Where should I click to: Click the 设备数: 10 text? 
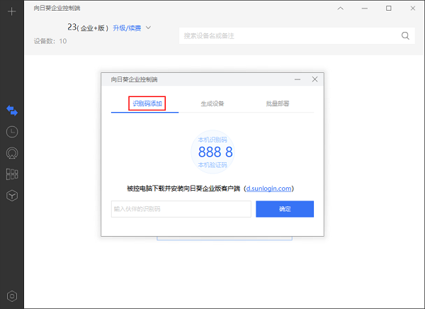tap(50, 41)
